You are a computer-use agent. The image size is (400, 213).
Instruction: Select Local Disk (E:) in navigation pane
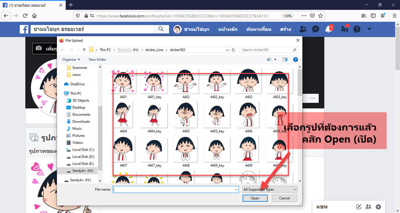(x=80, y=164)
